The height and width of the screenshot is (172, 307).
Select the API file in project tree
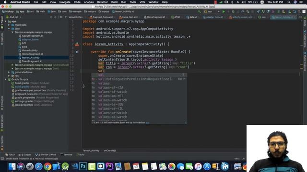pyautogui.click(x=22, y=43)
